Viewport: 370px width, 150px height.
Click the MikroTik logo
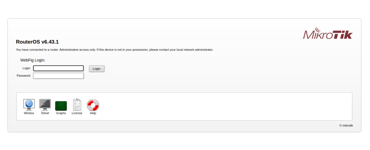[328, 34]
